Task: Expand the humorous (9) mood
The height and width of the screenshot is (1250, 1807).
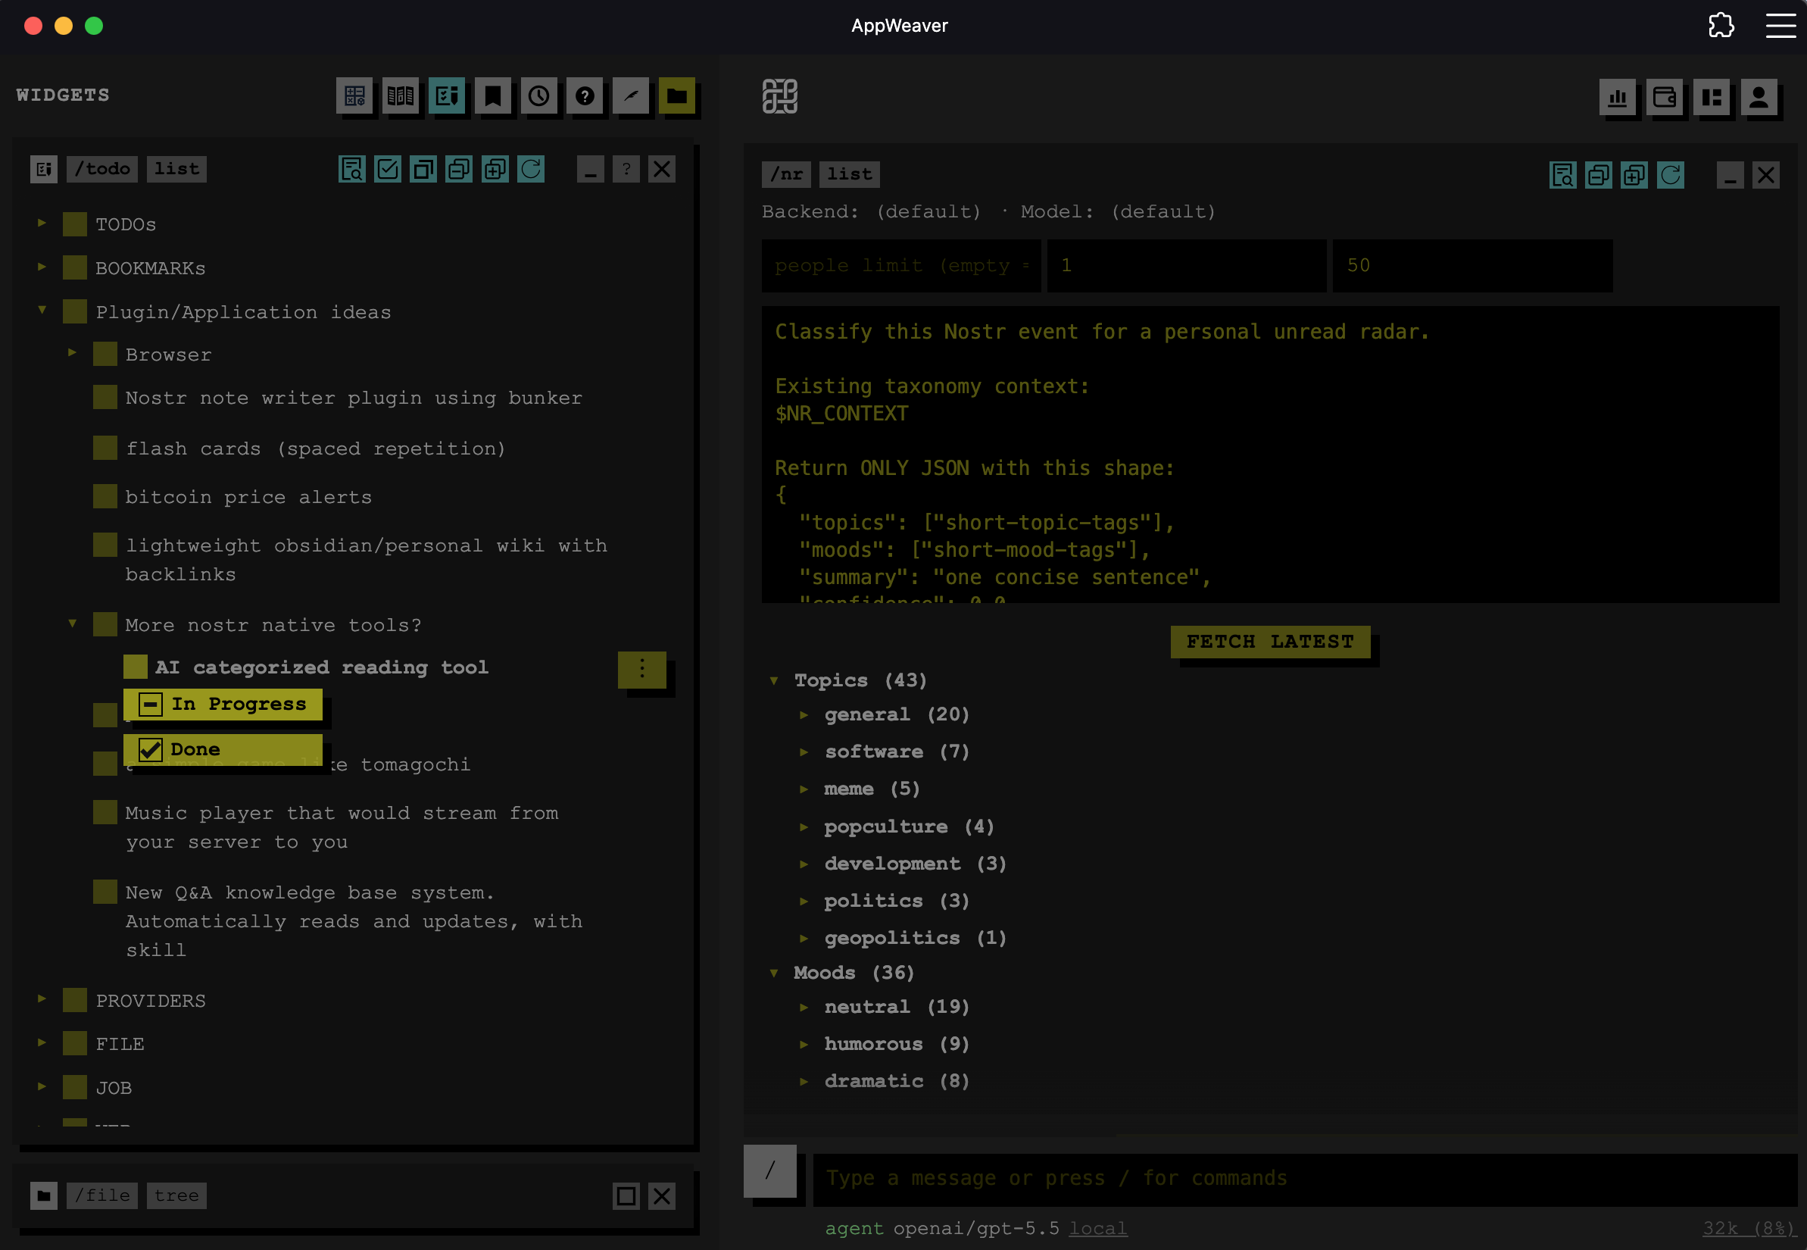Action: coord(804,1045)
